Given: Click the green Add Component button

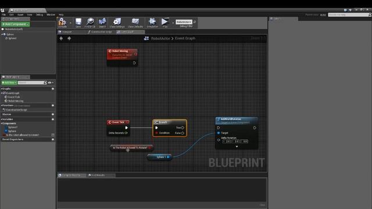Looking at the screenshot, I should coord(16,24).
